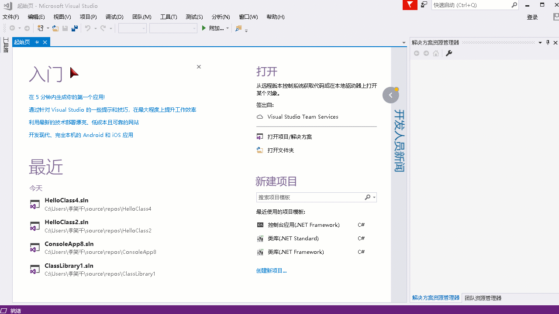Open the solution platforms combo box
Image resolution: width=559 pixels, height=314 pixels.
[173, 28]
